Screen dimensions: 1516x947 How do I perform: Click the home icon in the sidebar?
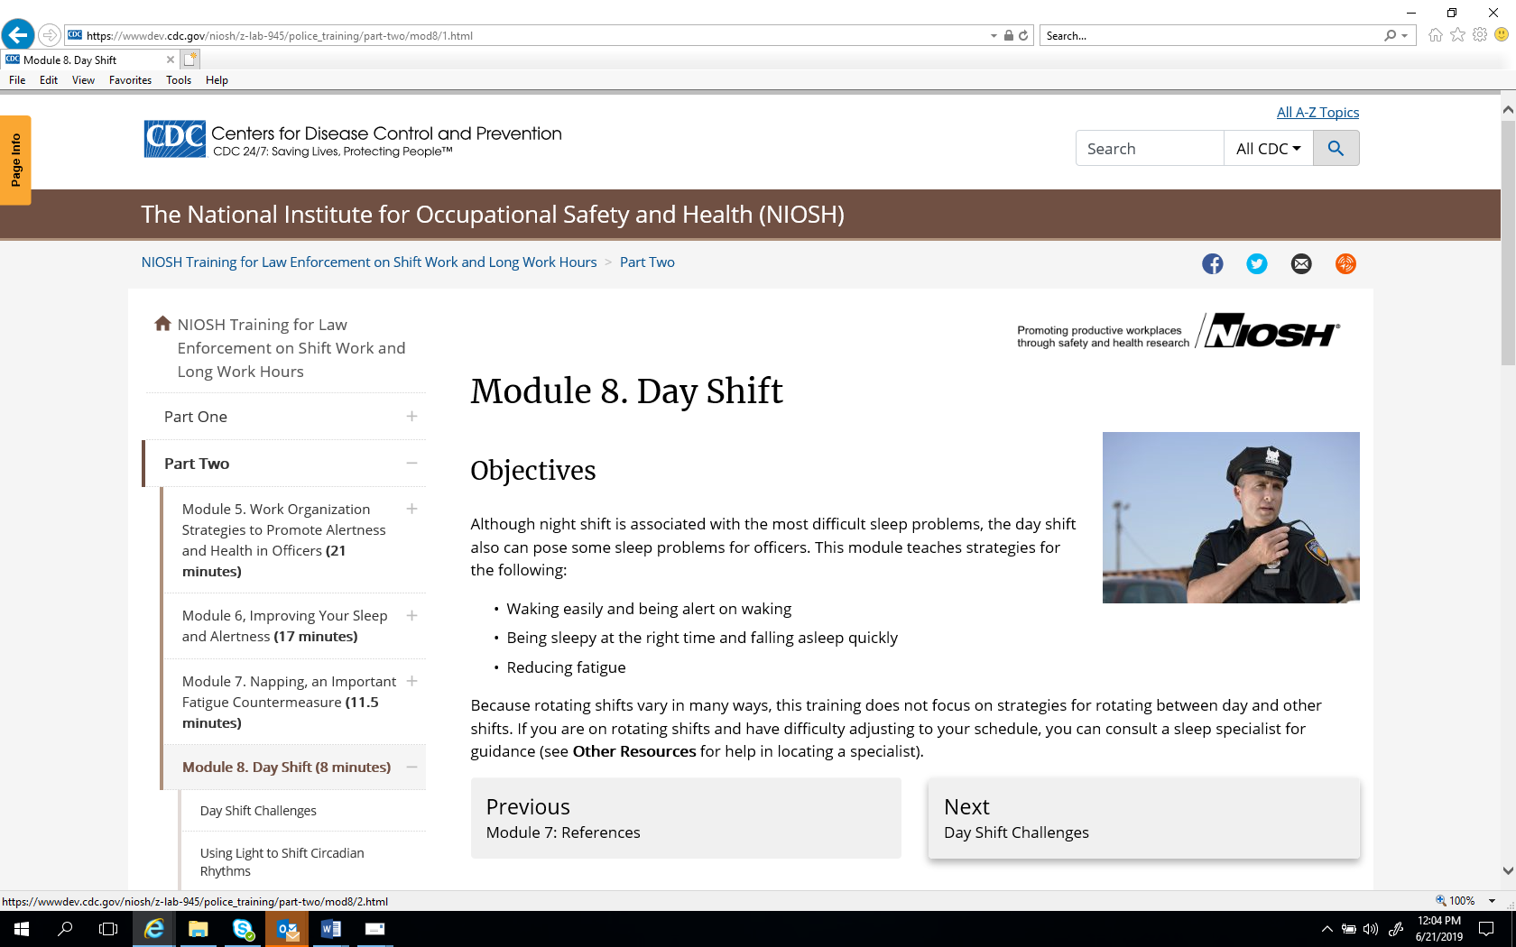click(x=162, y=324)
